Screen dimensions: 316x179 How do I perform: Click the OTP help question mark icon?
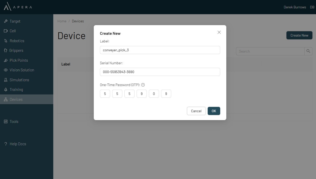click(143, 85)
